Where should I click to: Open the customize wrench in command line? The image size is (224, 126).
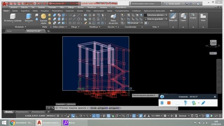tap(52, 108)
